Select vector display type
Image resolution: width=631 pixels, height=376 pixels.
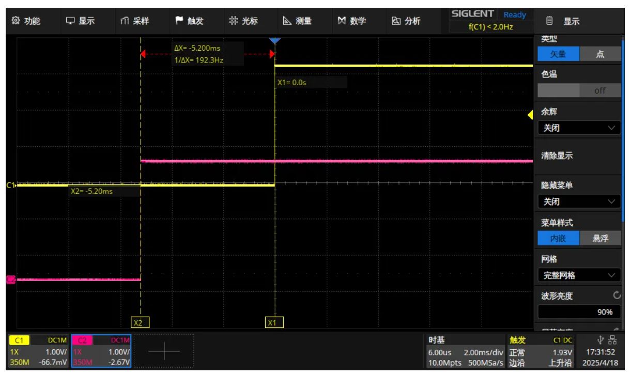558,54
